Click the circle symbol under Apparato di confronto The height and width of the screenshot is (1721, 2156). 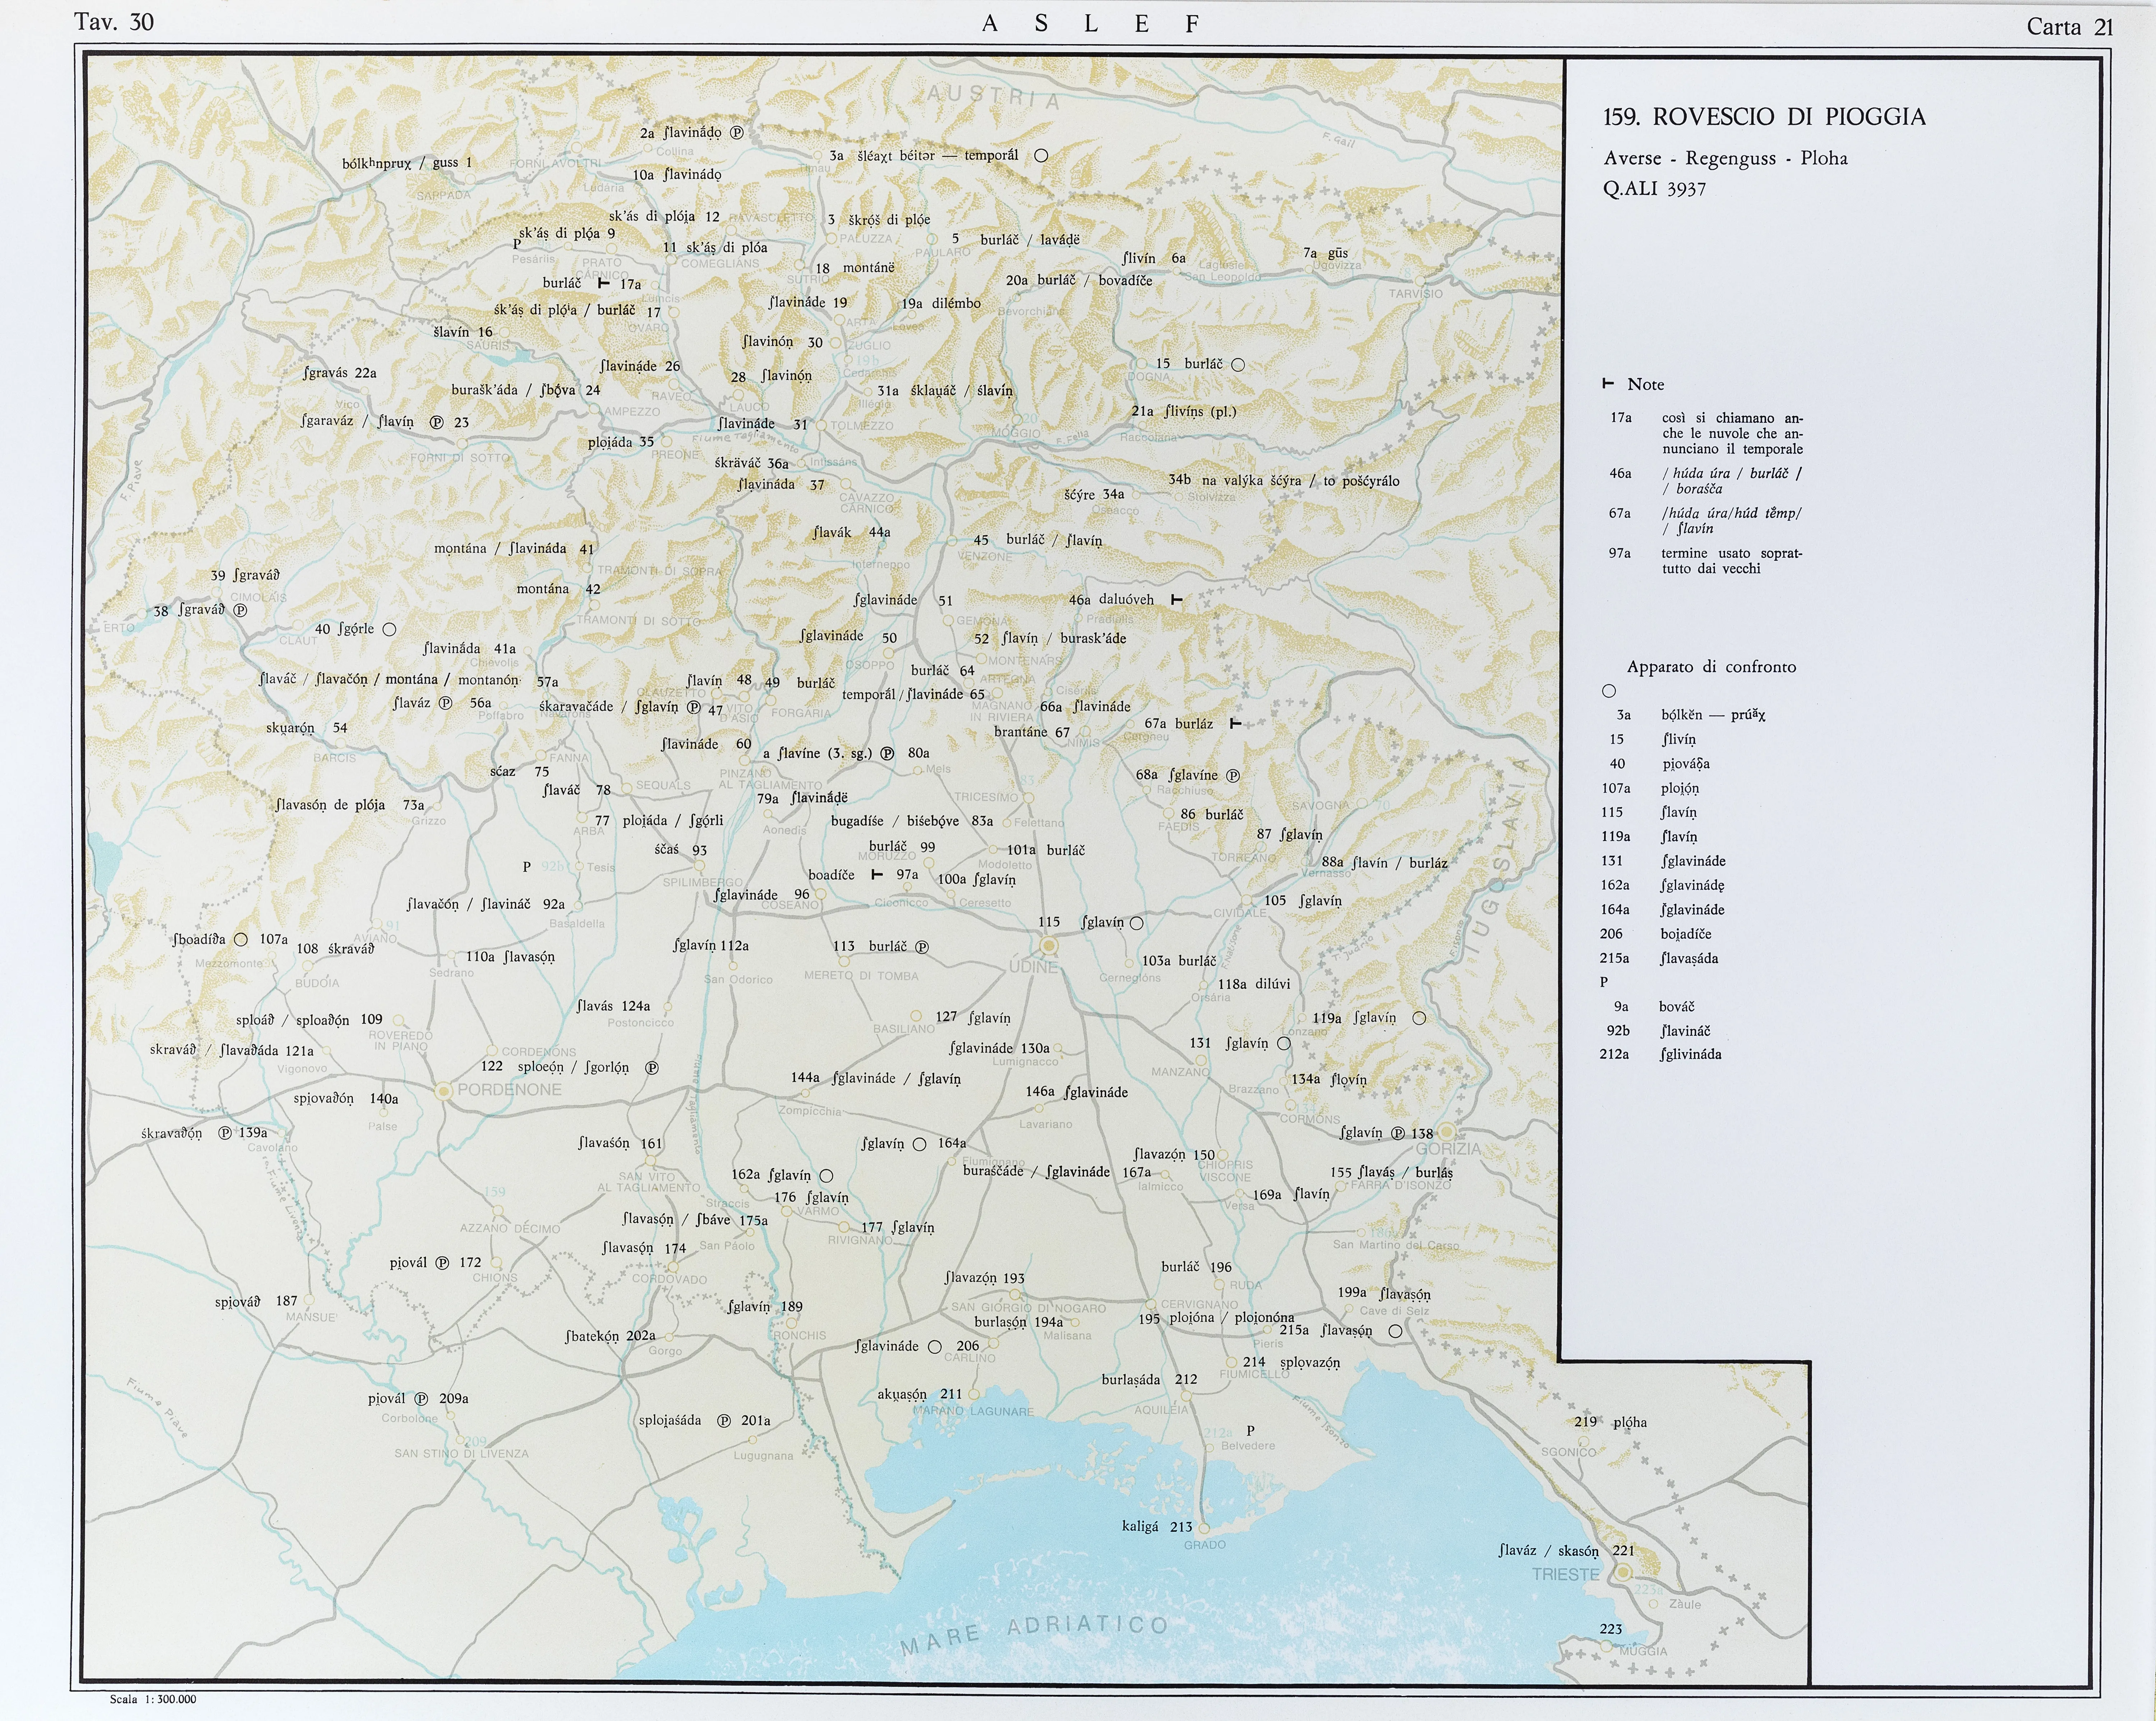1609,691
